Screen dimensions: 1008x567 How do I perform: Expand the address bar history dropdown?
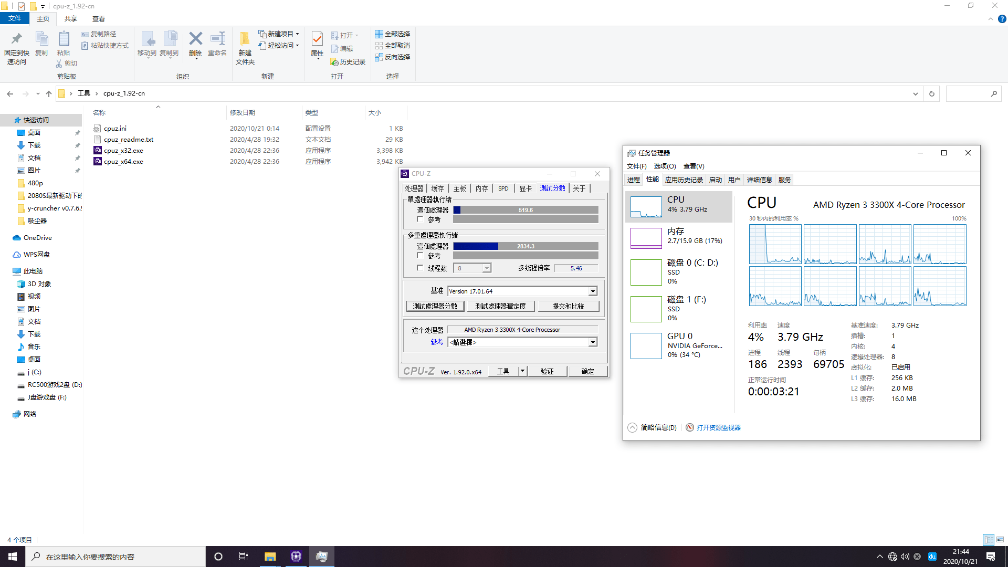(x=916, y=94)
